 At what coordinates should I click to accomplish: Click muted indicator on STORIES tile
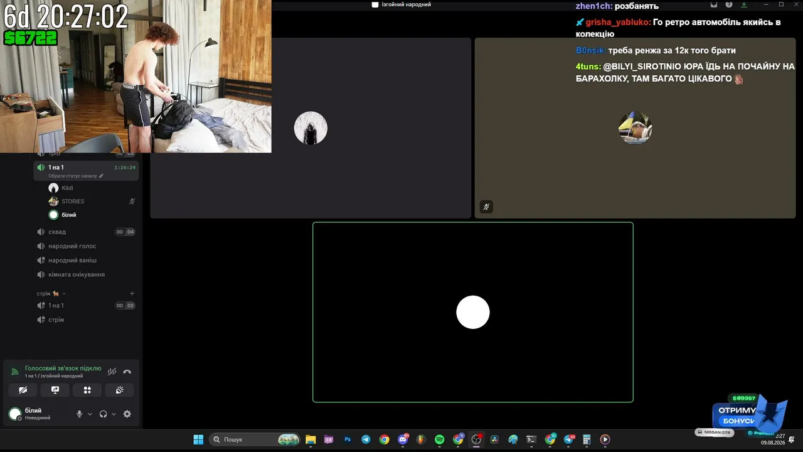486,207
